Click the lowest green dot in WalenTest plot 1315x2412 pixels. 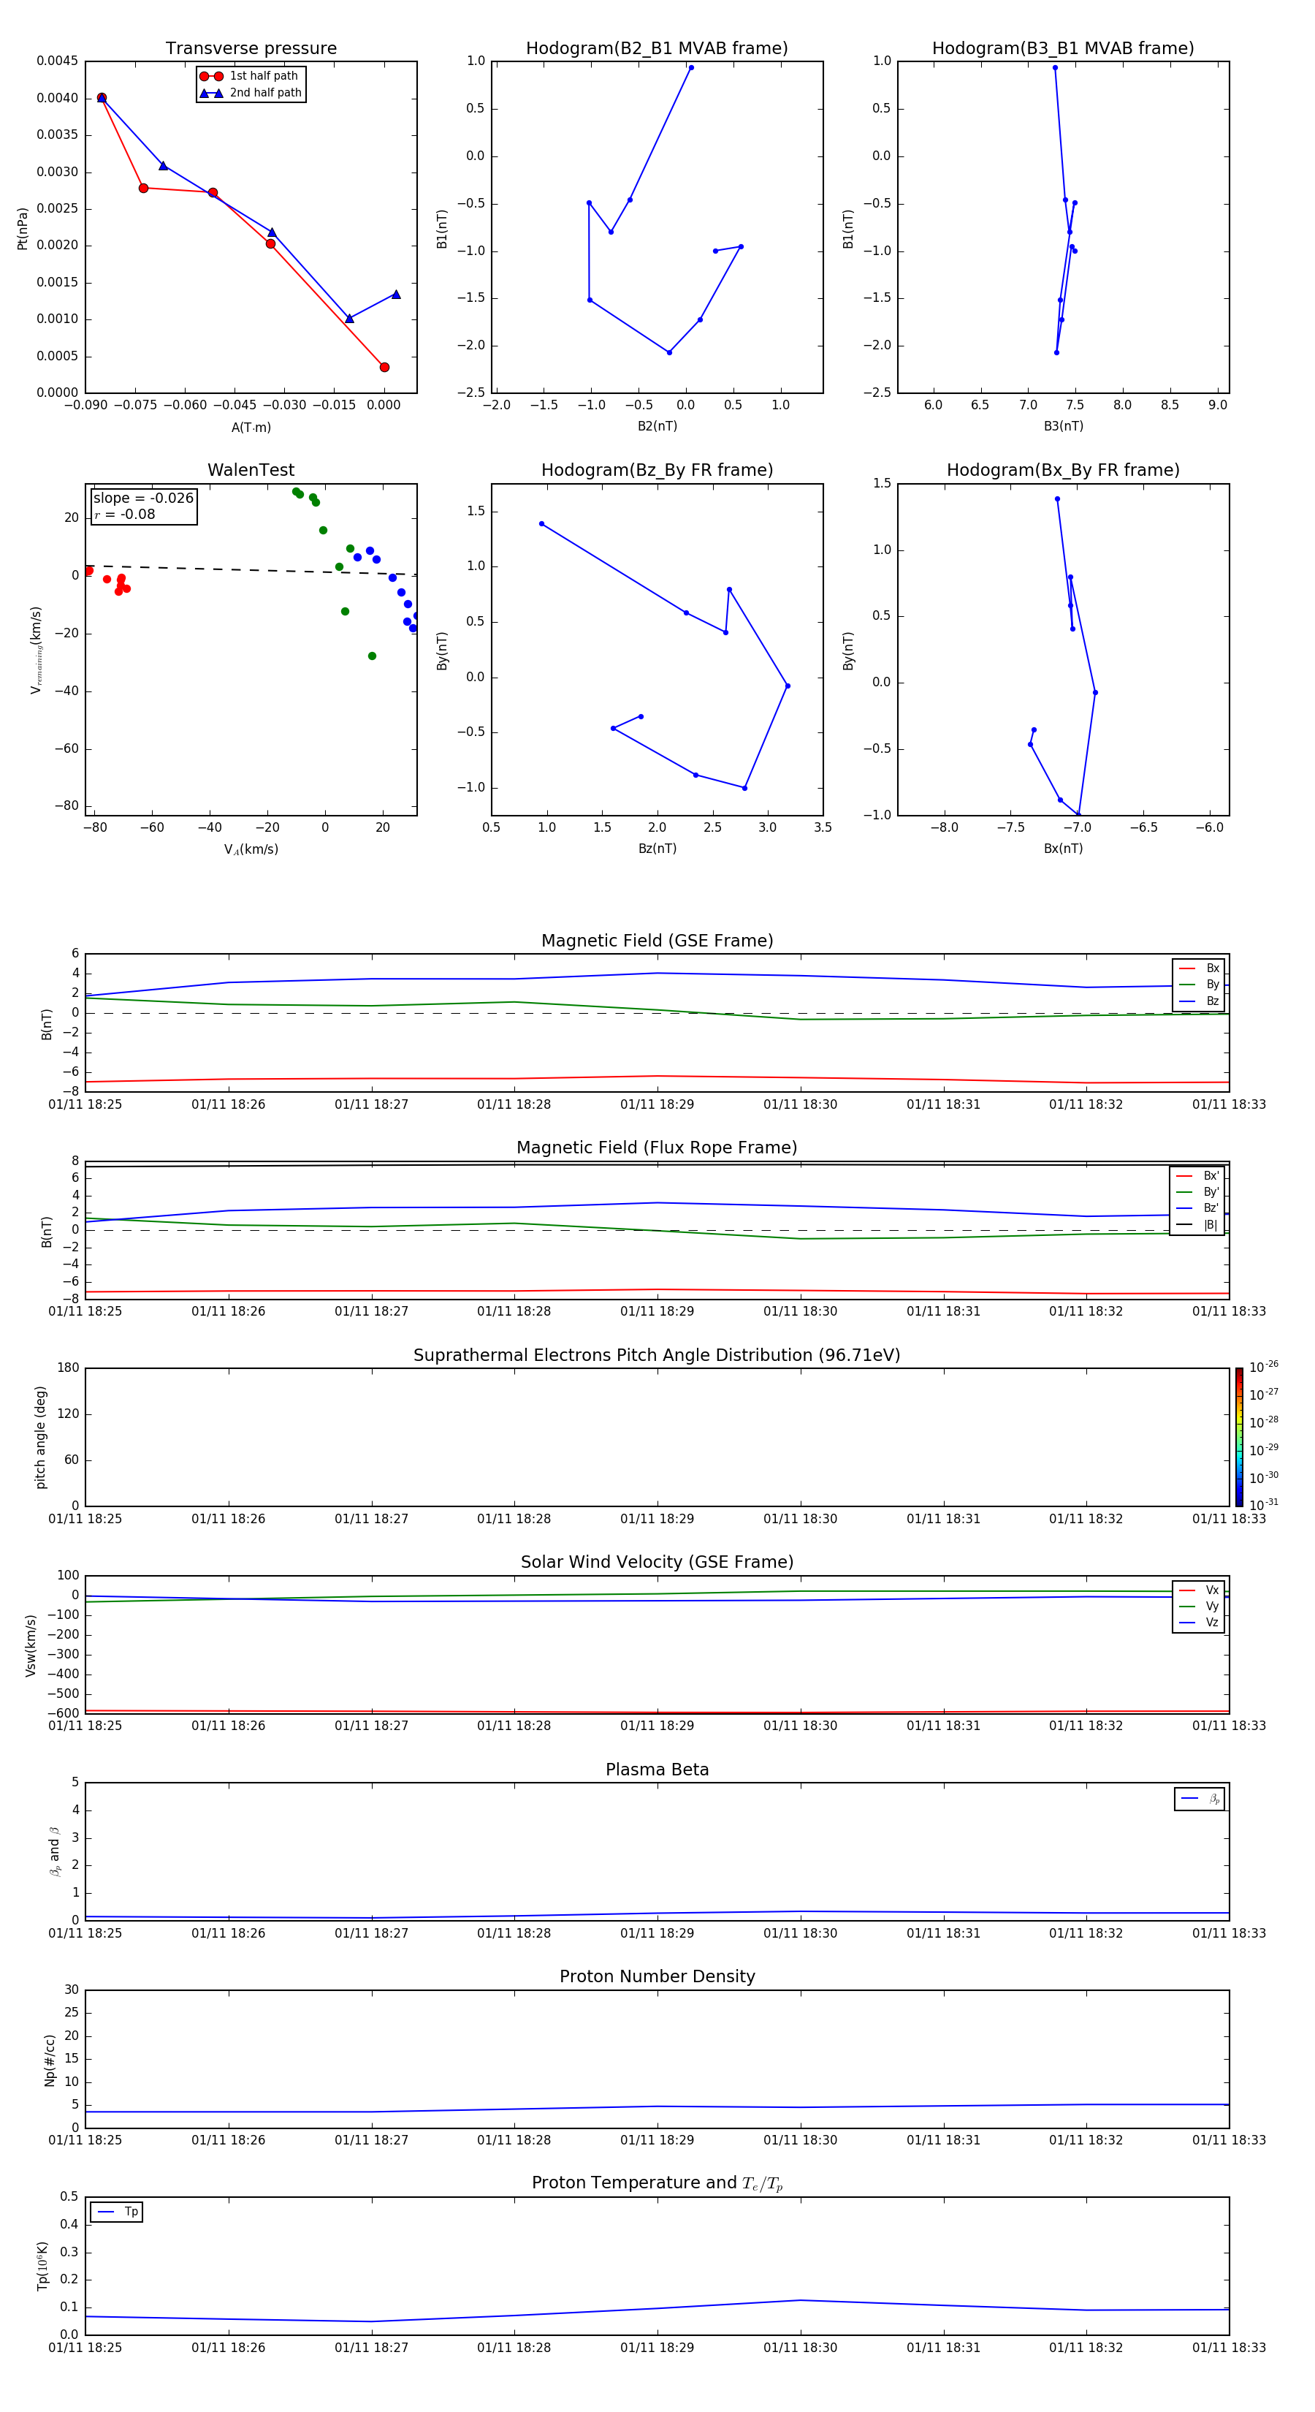point(372,656)
